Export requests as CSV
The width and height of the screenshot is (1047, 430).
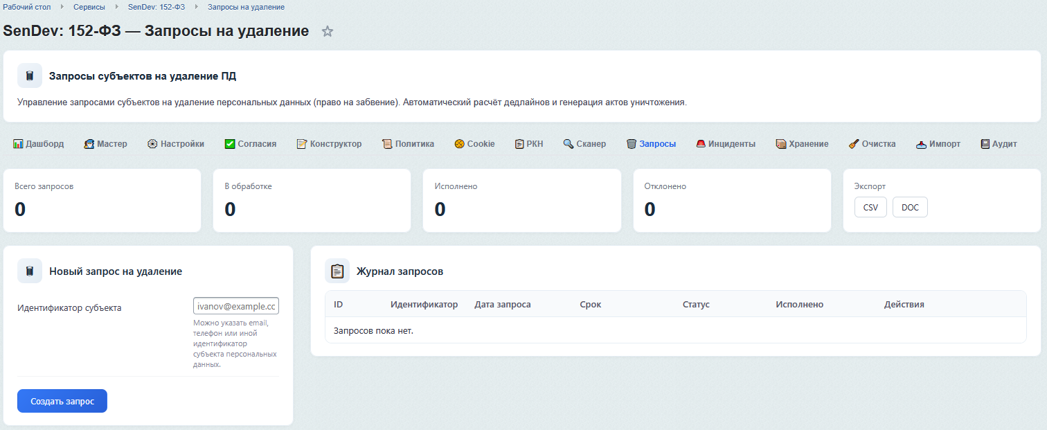870,208
